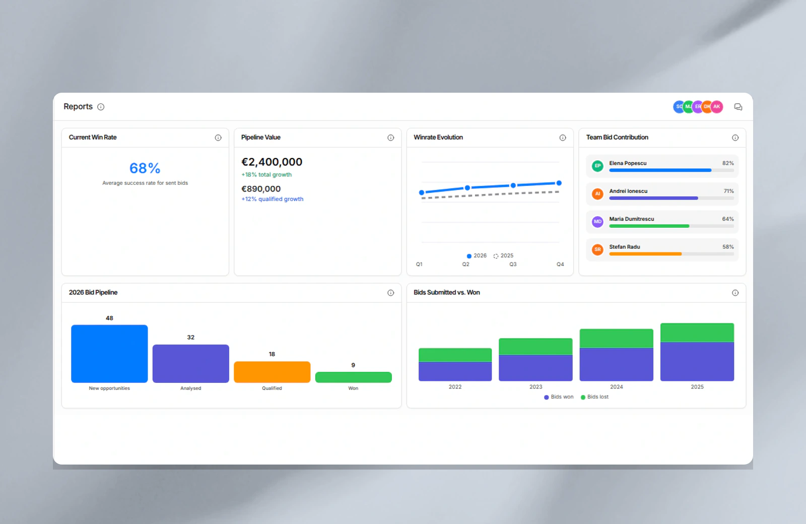Click the Team Bid Contribution info icon
Image resolution: width=806 pixels, height=524 pixels.
(x=735, y=138)
